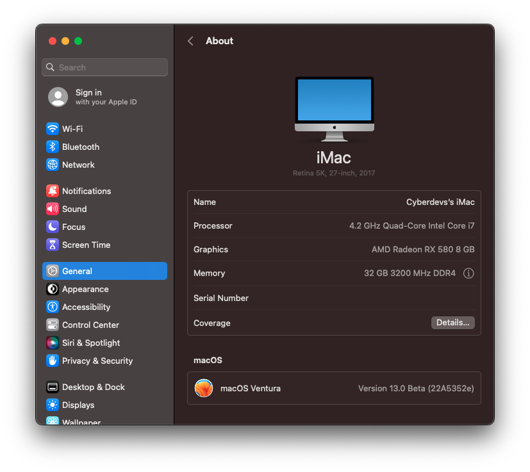Open Control Center label in sidebar
The height and width of the screenshot is (472, 530).
(x=90, y=325)
